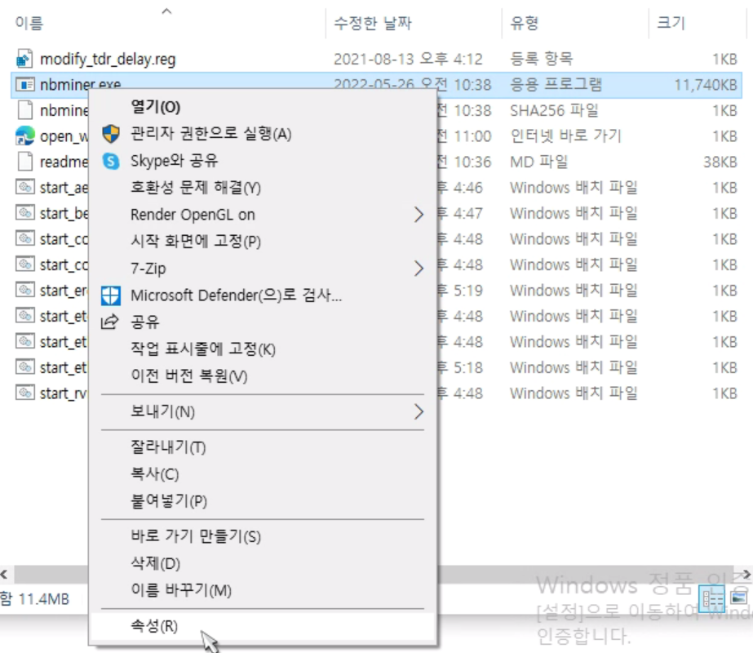Choose 잘라내기(T) to cut the file
The image size is (753, 653).
pos(168,447)
